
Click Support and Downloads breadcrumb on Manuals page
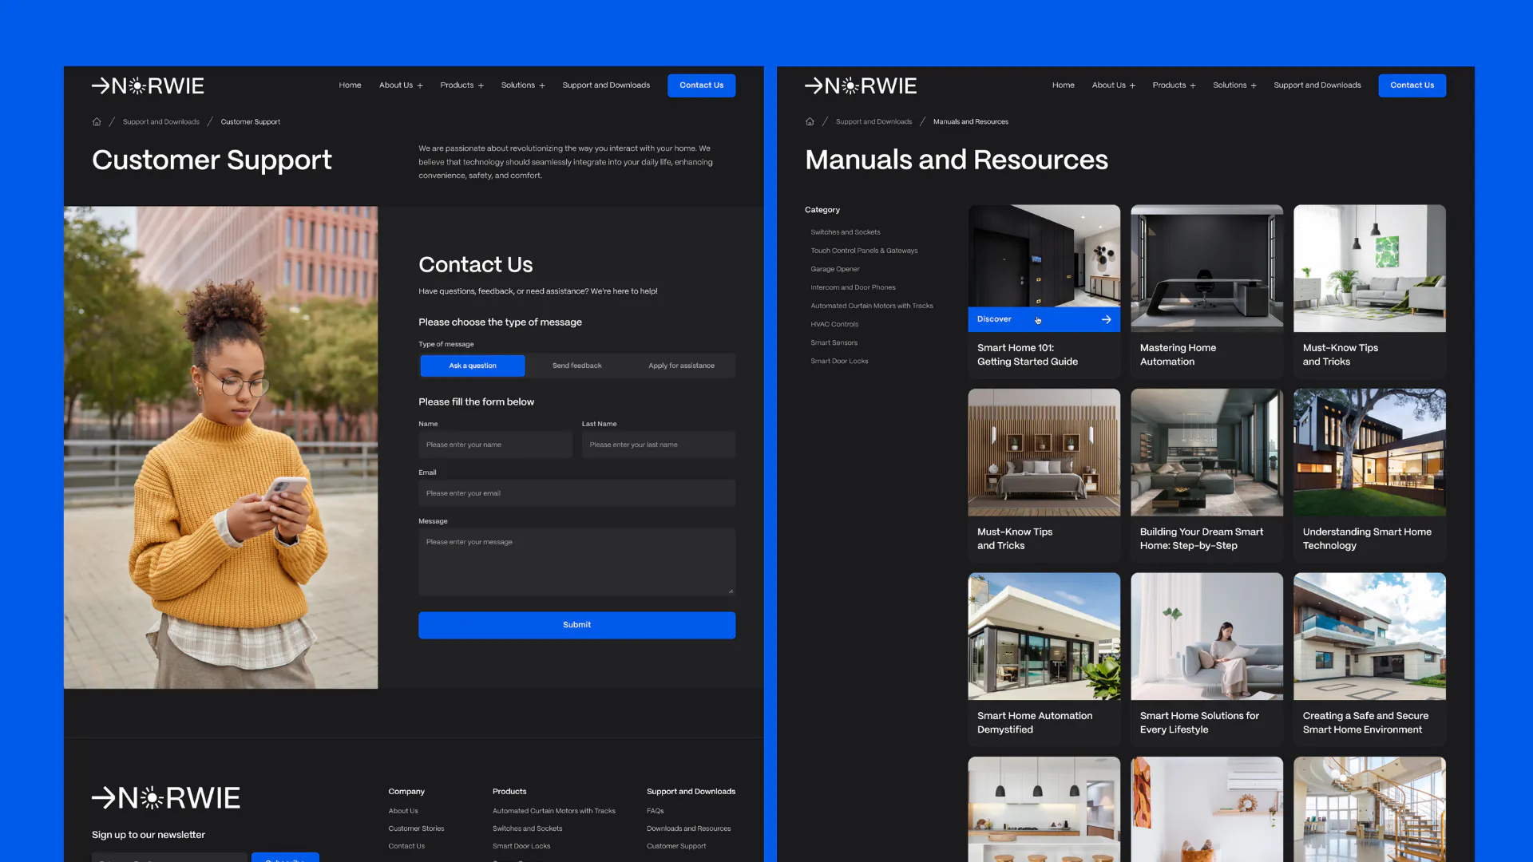(x=873, y=122)
